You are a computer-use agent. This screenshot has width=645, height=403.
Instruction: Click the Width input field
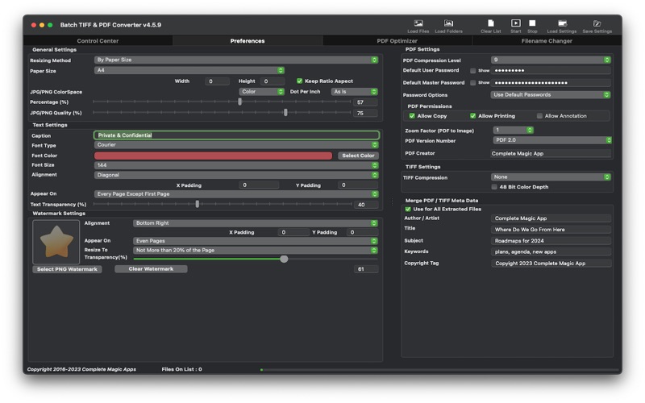pyautogui.click(x=217, y=81)
